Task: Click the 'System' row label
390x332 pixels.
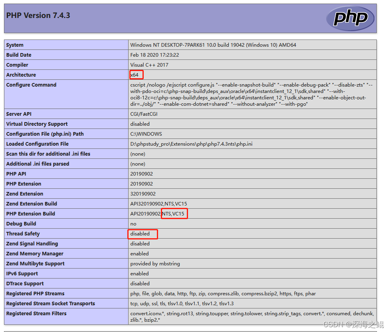Action: tap(15, 45)
